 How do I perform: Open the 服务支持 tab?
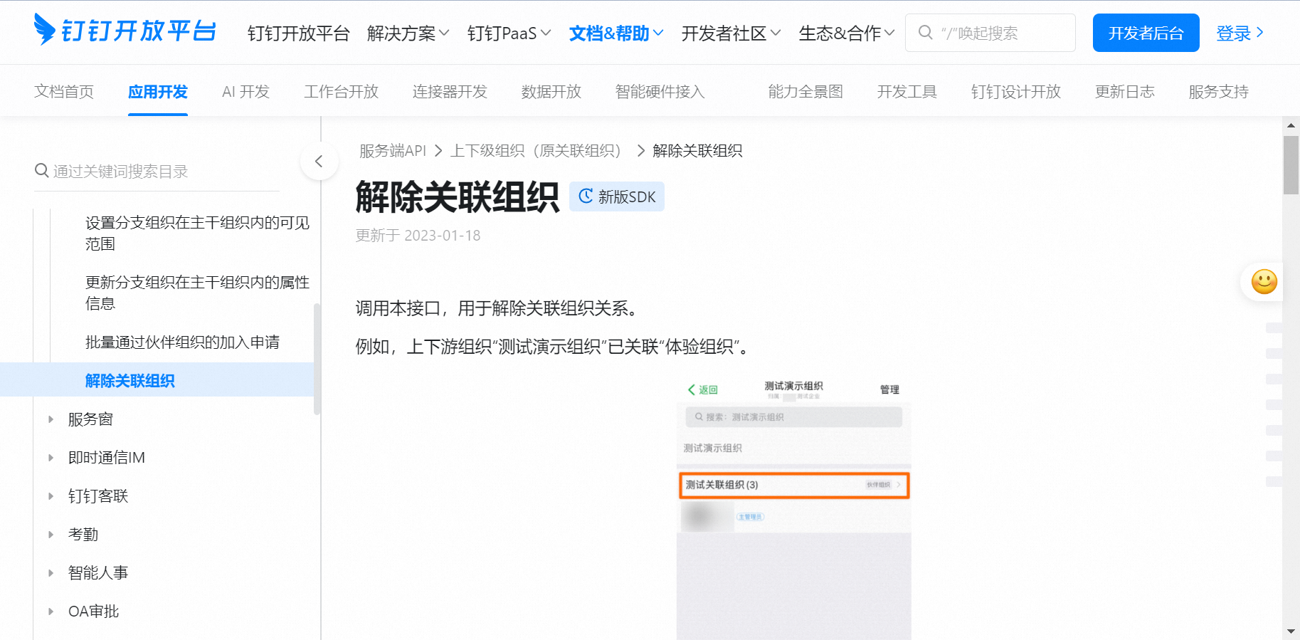[1219, 91]
